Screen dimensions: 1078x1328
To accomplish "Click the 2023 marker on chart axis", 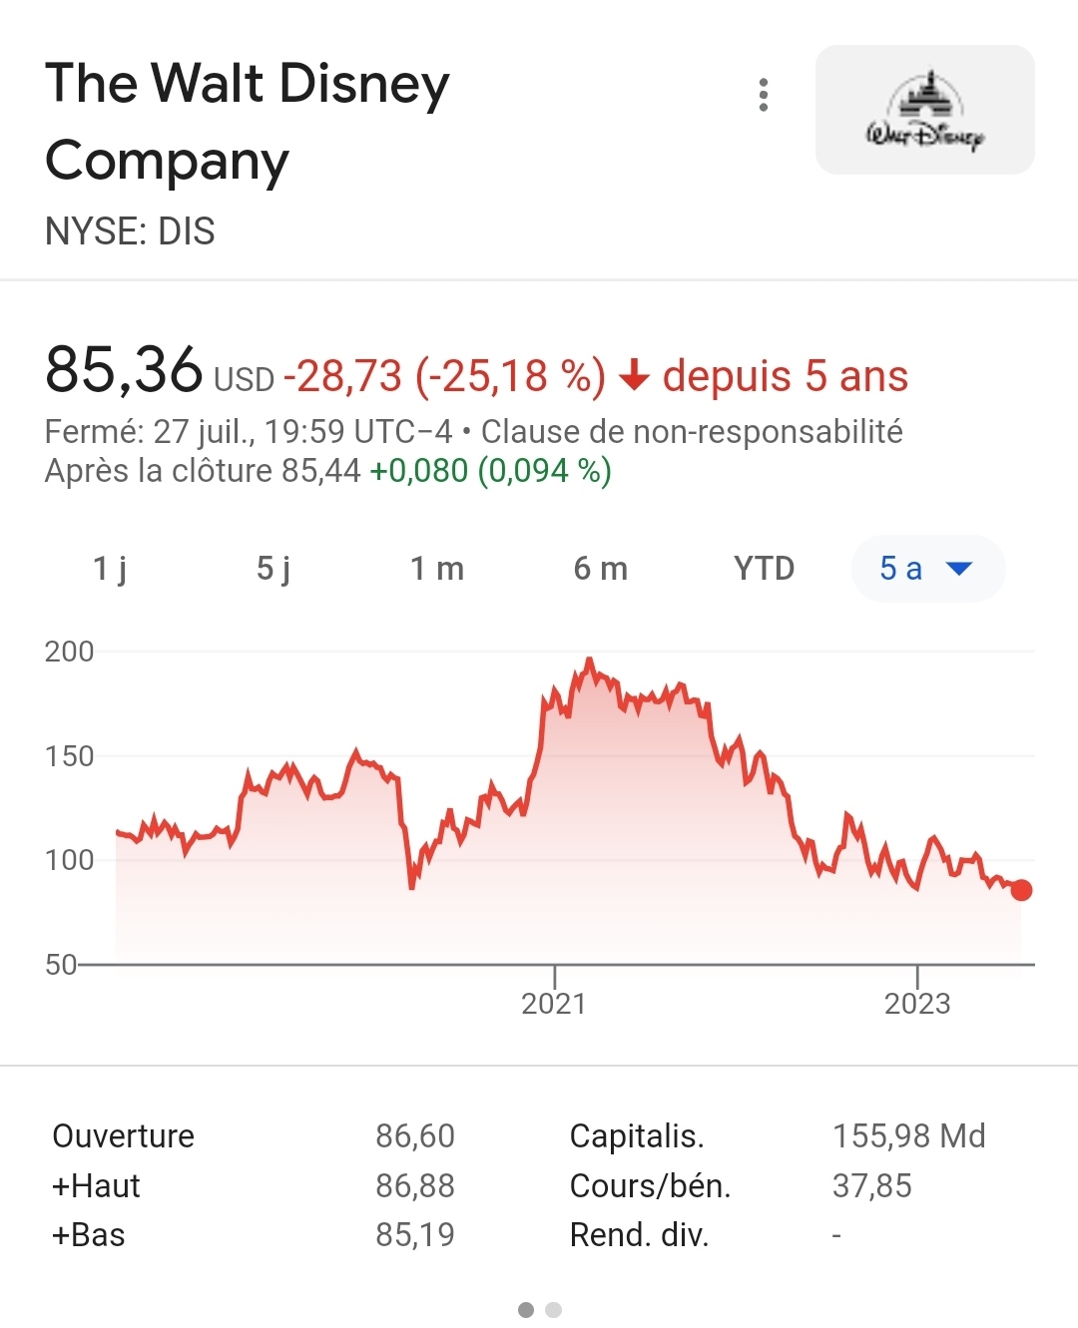I will [x=917, y=1003].
